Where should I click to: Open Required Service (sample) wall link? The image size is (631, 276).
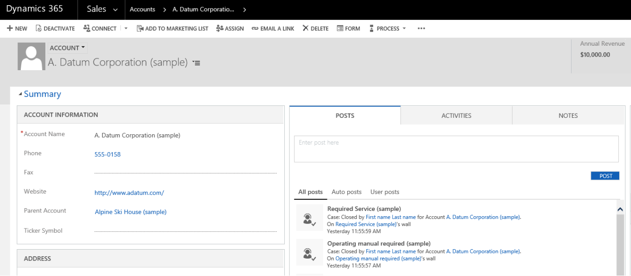(x=366, y=224)
